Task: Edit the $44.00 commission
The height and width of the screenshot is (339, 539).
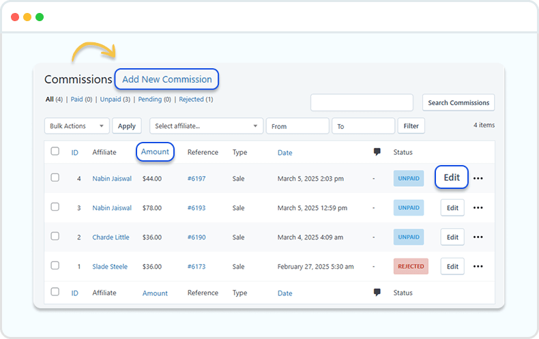Action: coord(452,177)
